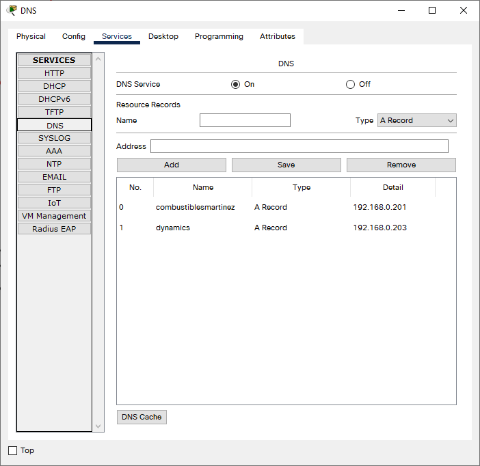Open the Programming tab
The height and width of the screenshot is (466, 480).
(x=219, y=36)
